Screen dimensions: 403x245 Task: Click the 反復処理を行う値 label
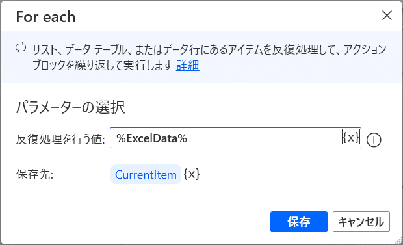click(x=60, y=139)
